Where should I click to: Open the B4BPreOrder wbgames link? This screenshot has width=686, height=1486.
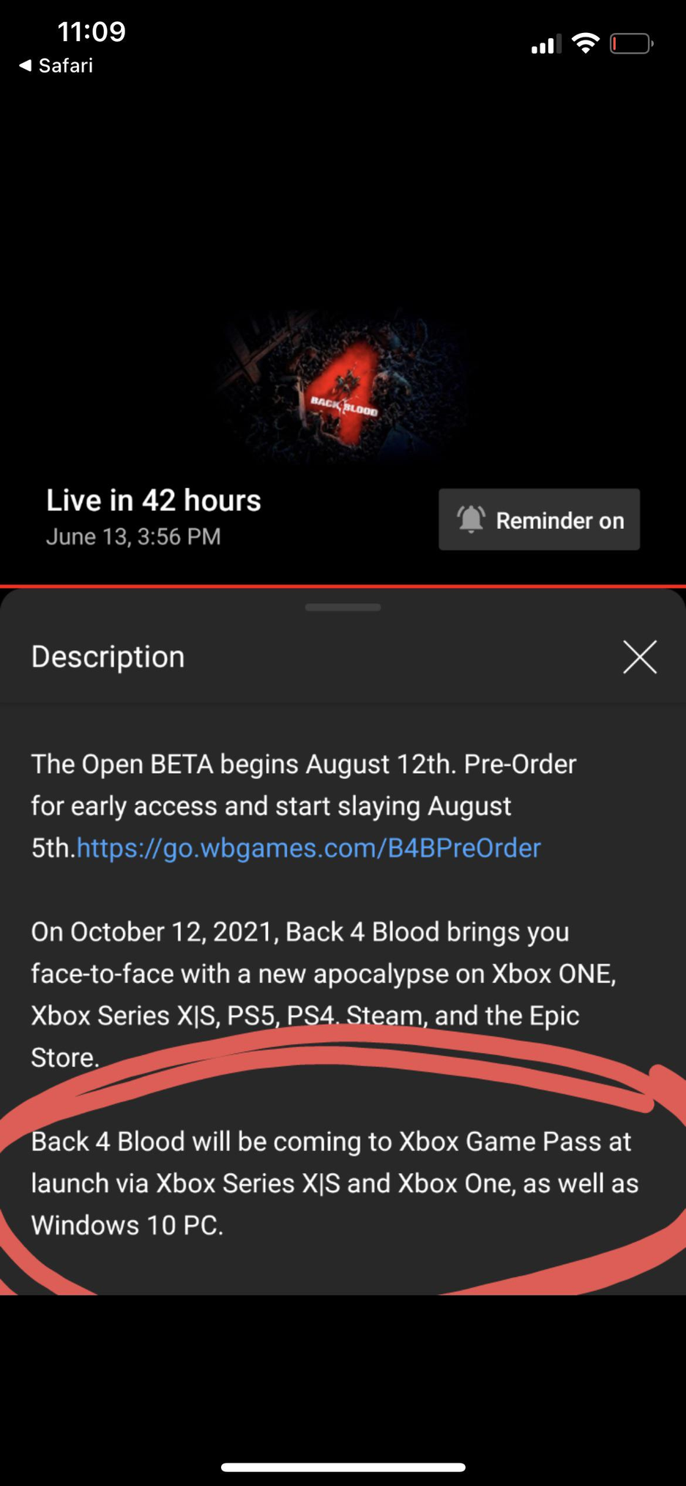(308, 848)
